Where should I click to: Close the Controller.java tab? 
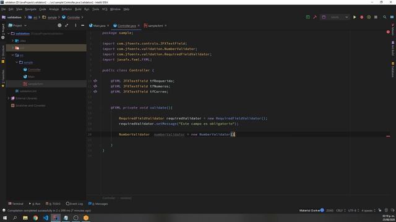click(x=139, y=26)
